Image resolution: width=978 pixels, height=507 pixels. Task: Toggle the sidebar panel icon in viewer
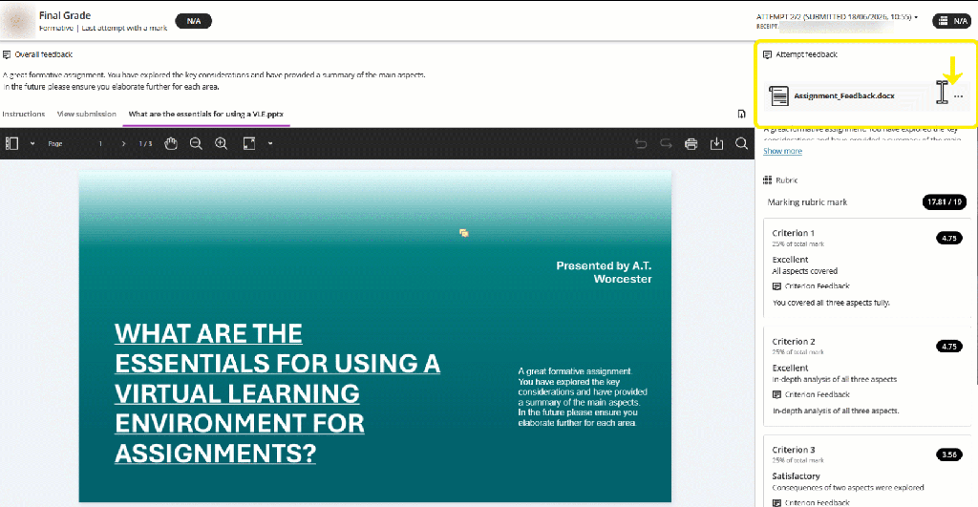click(x=11, y=143)
